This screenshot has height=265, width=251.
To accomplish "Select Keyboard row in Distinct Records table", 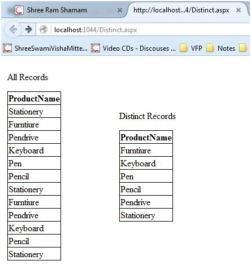I will coord(146,163).
